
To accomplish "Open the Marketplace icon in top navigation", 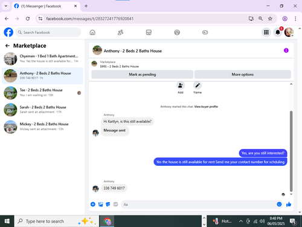I will pyautogui.click(x=149, y=32).
